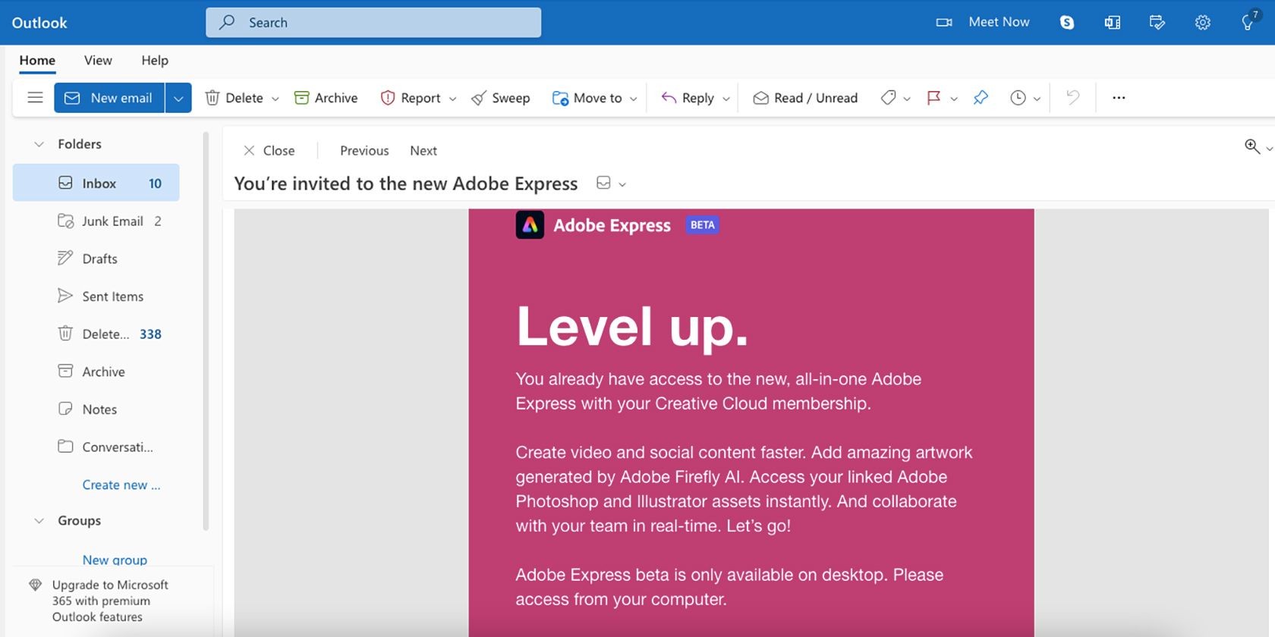Click the folder pane scrollbar

point(206,331)
